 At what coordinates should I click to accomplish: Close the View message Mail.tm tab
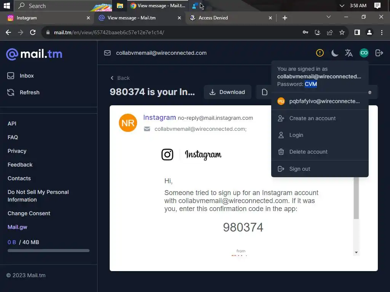[x=179, y=18]
